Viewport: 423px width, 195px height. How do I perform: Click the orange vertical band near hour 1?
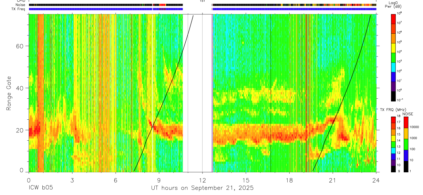coord(41,93)
